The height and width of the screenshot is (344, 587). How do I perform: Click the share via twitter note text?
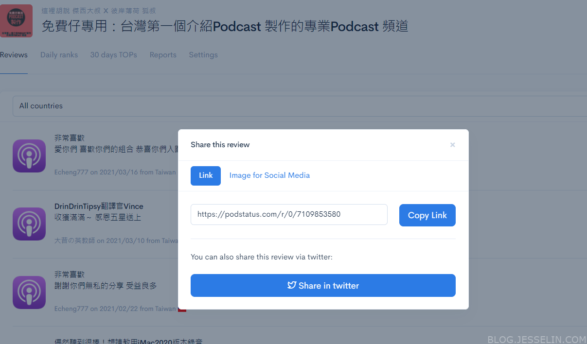click(x=262, y=257)
